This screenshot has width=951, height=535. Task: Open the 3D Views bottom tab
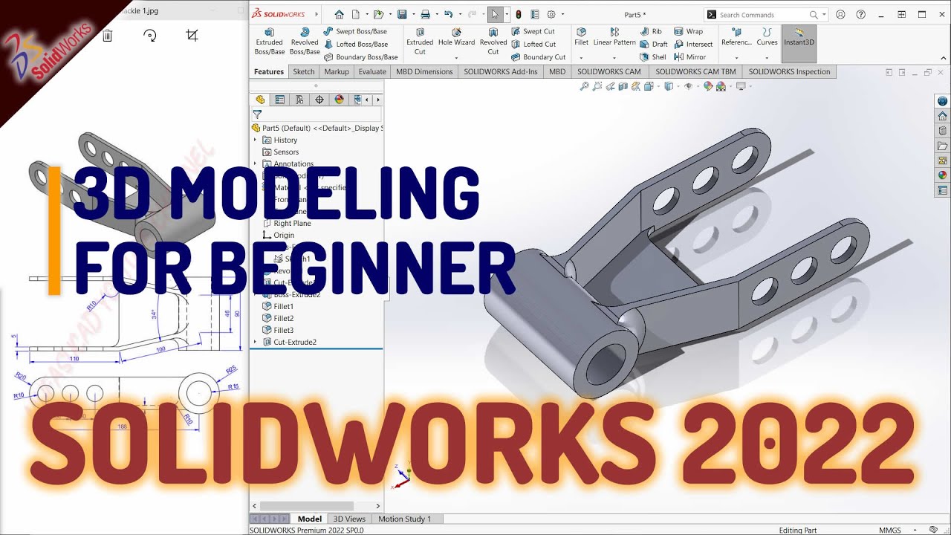coord(349,519)
